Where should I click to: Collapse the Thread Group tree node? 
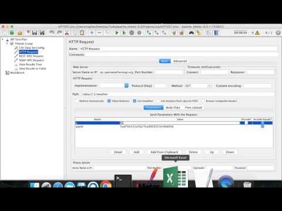tap(7, 43)
